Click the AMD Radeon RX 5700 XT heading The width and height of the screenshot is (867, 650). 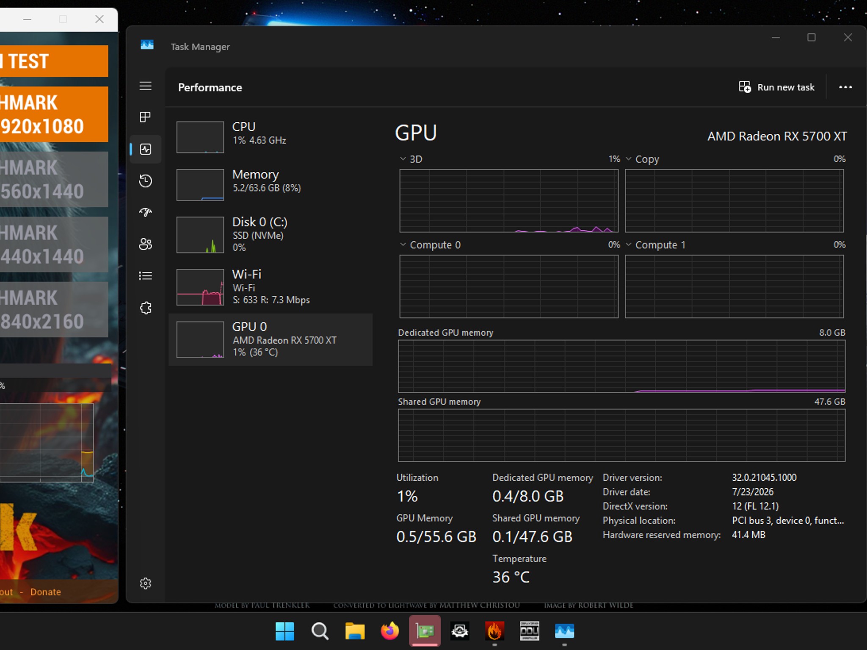point(777,136)
